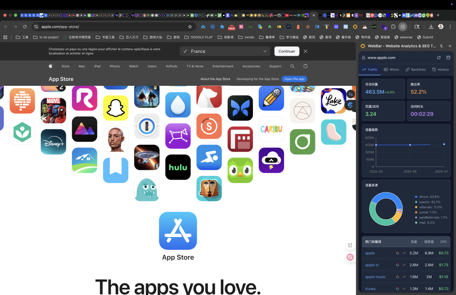Click the 2025-06 point on traffic trend

pos(410,145)
